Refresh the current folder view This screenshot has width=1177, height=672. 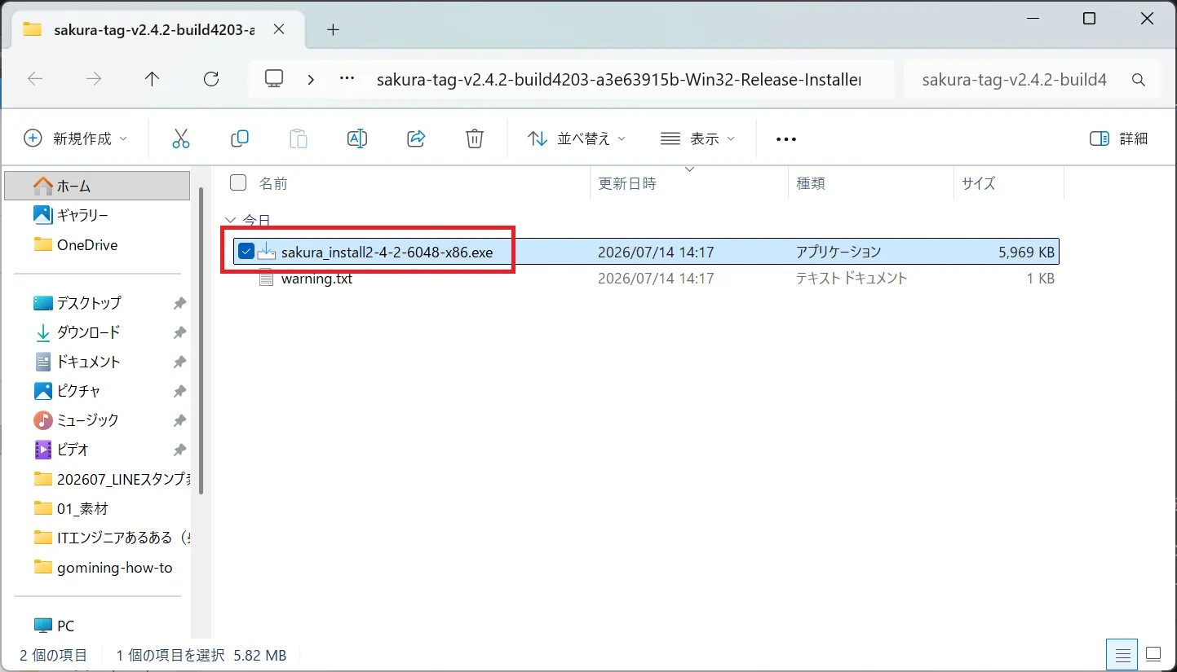click(211, 79)
